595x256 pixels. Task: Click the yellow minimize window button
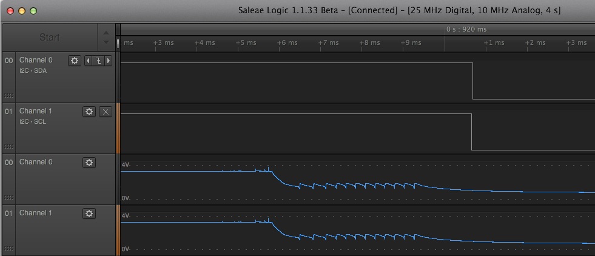[x=22, y=11]
